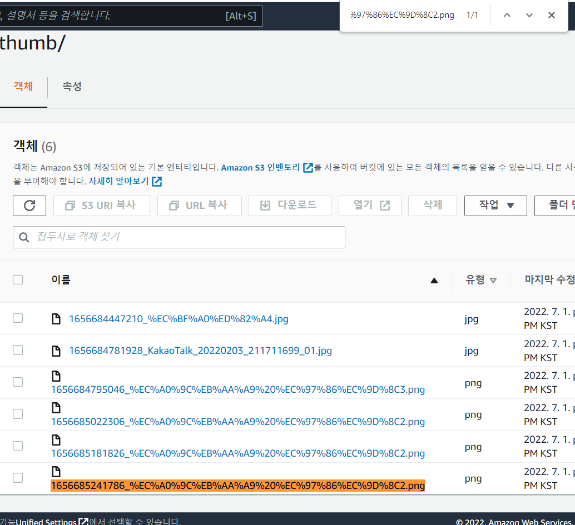The width and height of the screenshot is (575, 525).
Task: Sort by the 유형 type column arrow
Action: 493,280
